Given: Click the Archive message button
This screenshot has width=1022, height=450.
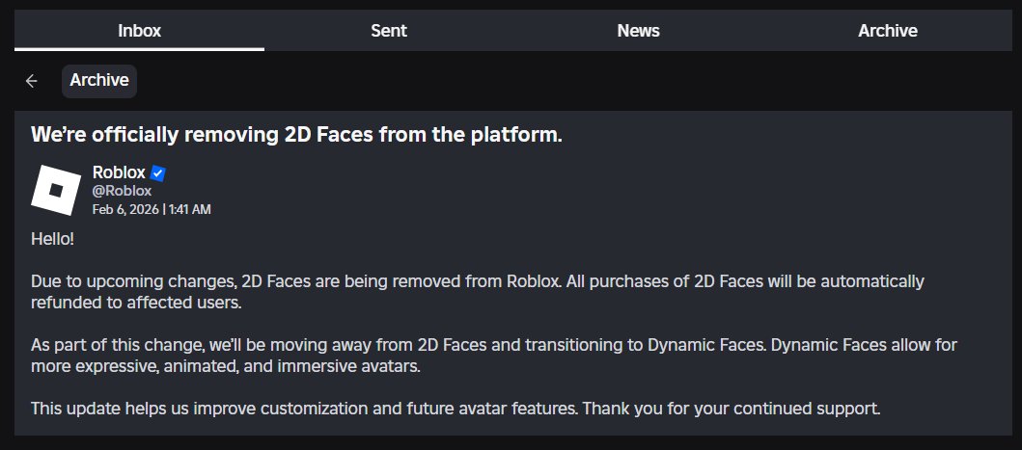Looking at the screenshot, I should pos(99,81).
